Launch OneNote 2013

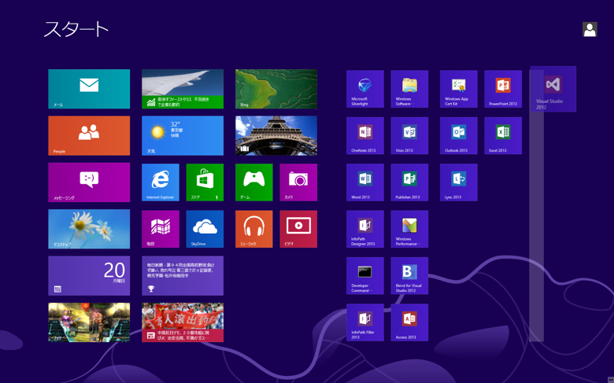point(365,135)
